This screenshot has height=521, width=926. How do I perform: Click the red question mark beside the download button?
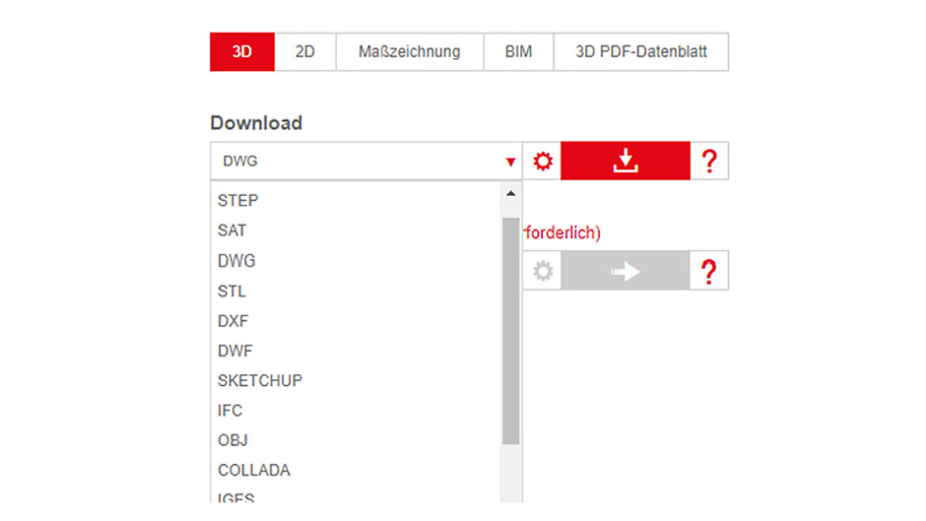709,160
